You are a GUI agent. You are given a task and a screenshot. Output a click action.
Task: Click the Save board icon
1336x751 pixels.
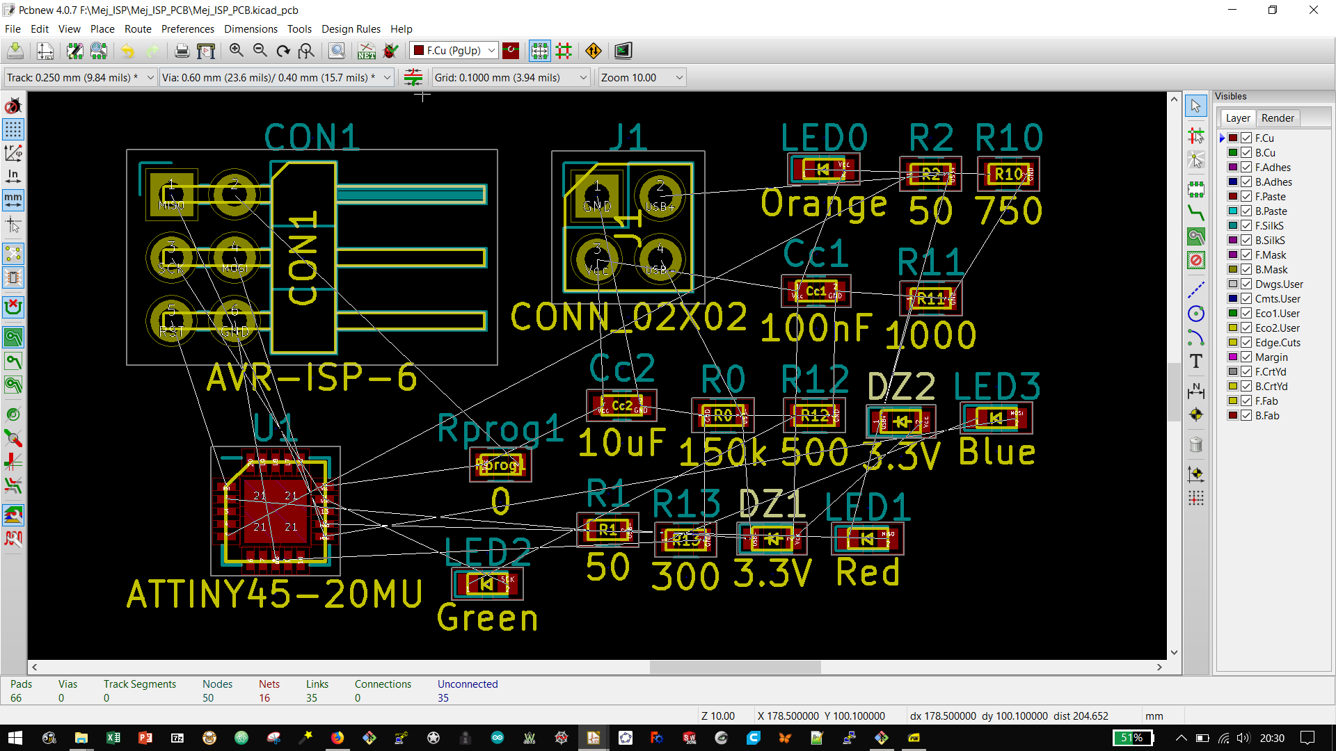click(15, 51)
